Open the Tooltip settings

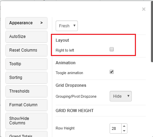coord(26,64)
